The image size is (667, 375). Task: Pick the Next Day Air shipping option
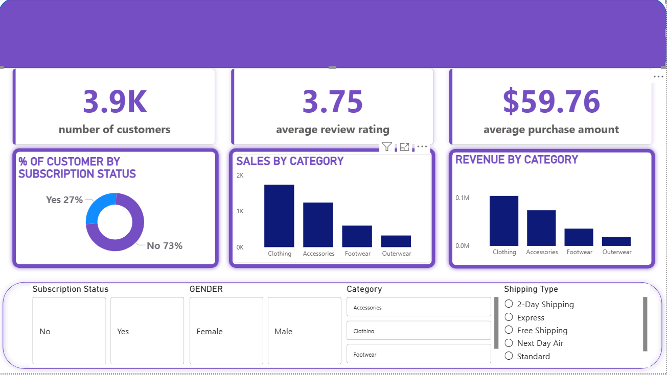[x=509, y=343]
